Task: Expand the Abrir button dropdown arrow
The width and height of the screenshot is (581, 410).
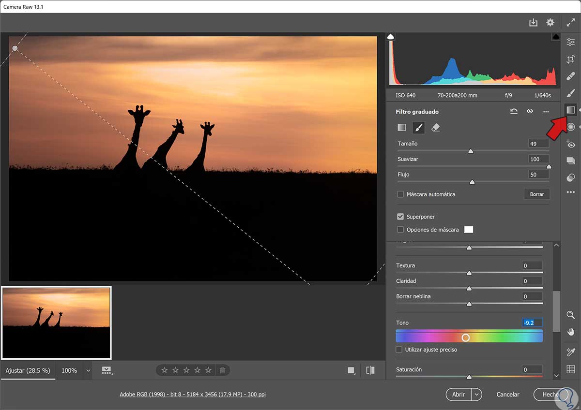Action: pos(477,395)
